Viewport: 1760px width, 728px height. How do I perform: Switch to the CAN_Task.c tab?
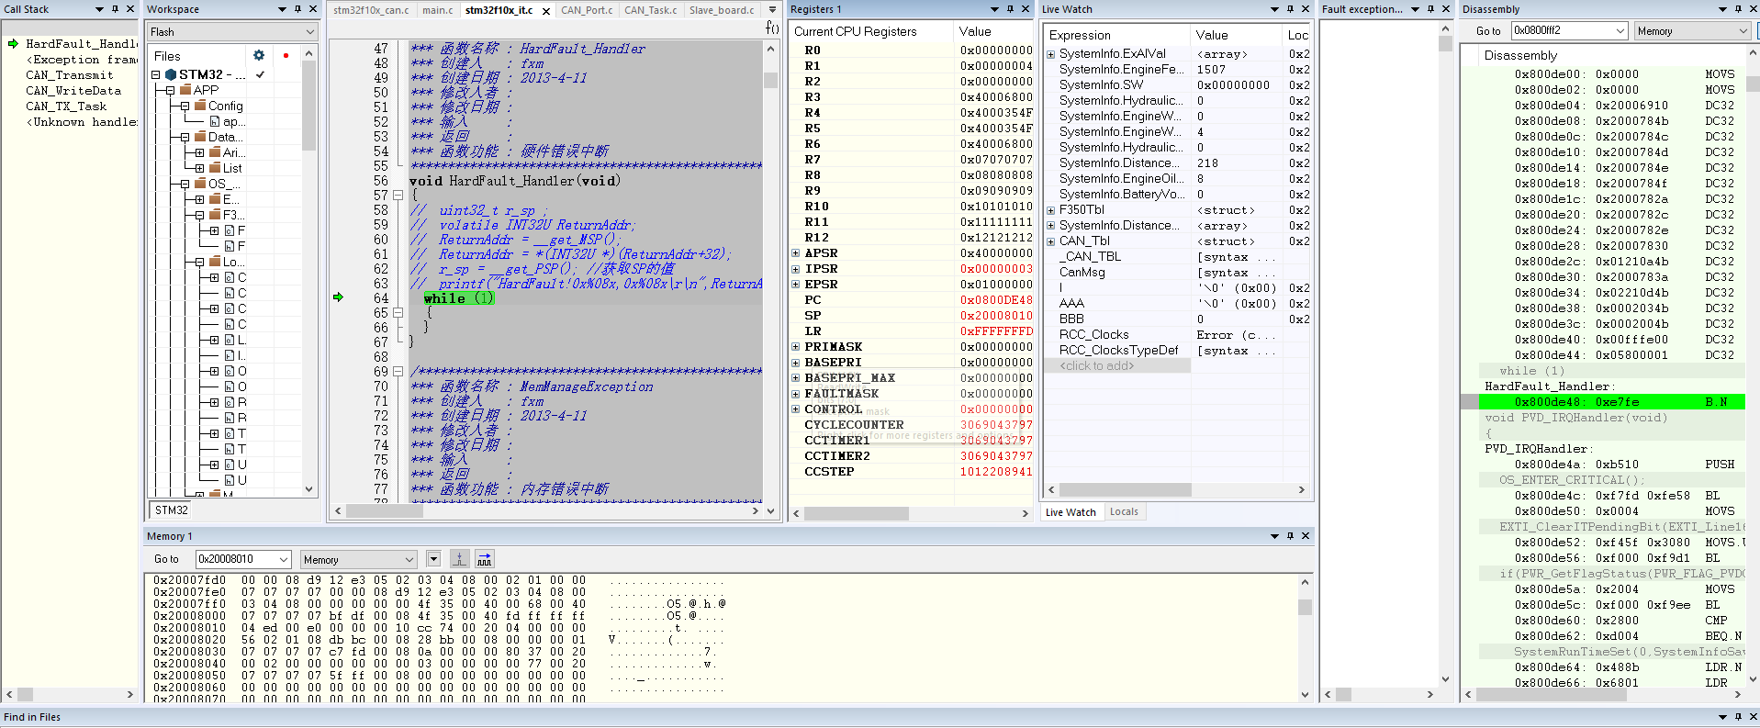(650, 10)
